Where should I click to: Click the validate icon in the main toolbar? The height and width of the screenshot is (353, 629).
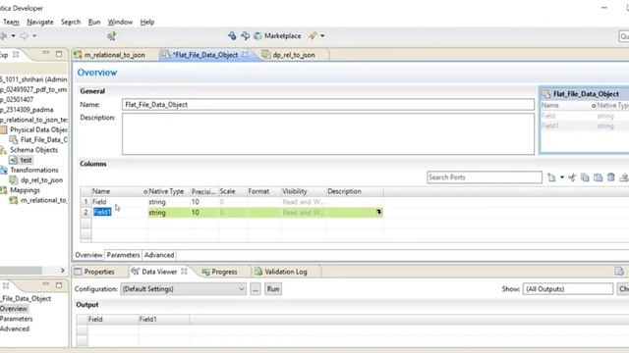tap(111, 36)
